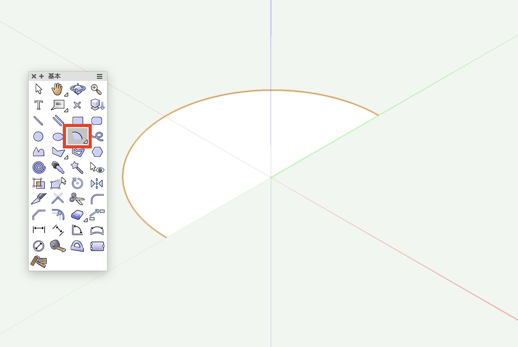This screenshot has height=347, width=518.
Task: Open the palette hamburger menu
Action: tap(100, 76)
